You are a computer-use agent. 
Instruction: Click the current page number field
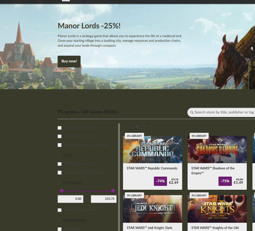click(130, 126)
